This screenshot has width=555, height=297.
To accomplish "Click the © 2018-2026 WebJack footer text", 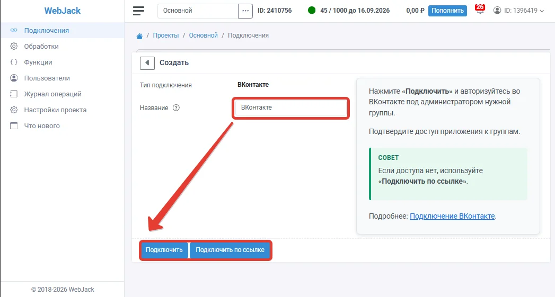I will (x=63, y=290).
